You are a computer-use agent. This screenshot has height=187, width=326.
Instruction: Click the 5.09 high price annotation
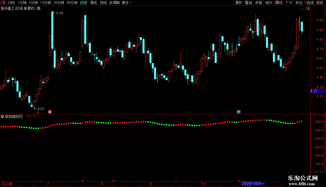pyautogui.click(x=60, y=13)
